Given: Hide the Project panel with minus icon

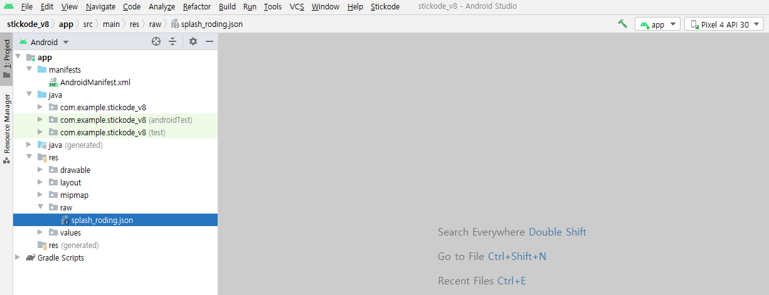Looking at the screenshot, I should click(x=209, y=41).
